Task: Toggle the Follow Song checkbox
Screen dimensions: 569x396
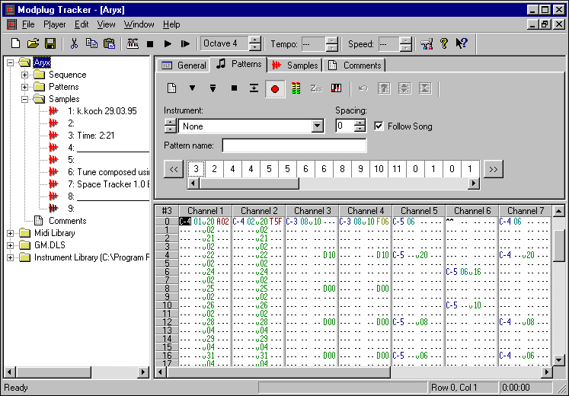Action: (x=379, y=126)
